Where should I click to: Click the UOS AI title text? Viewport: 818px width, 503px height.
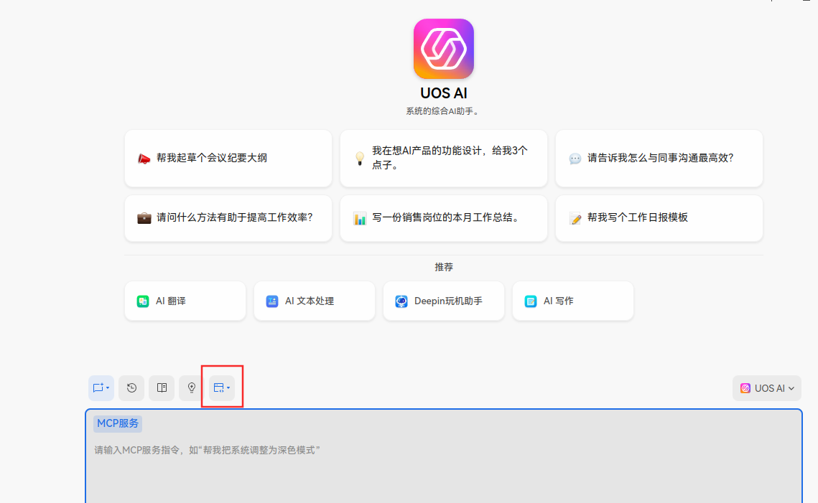(x=443, y=93)
